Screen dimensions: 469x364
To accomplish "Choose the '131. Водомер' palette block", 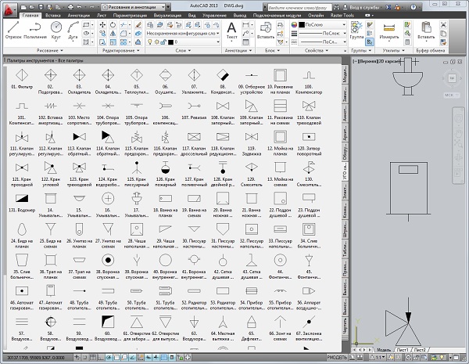I will 22,199.
